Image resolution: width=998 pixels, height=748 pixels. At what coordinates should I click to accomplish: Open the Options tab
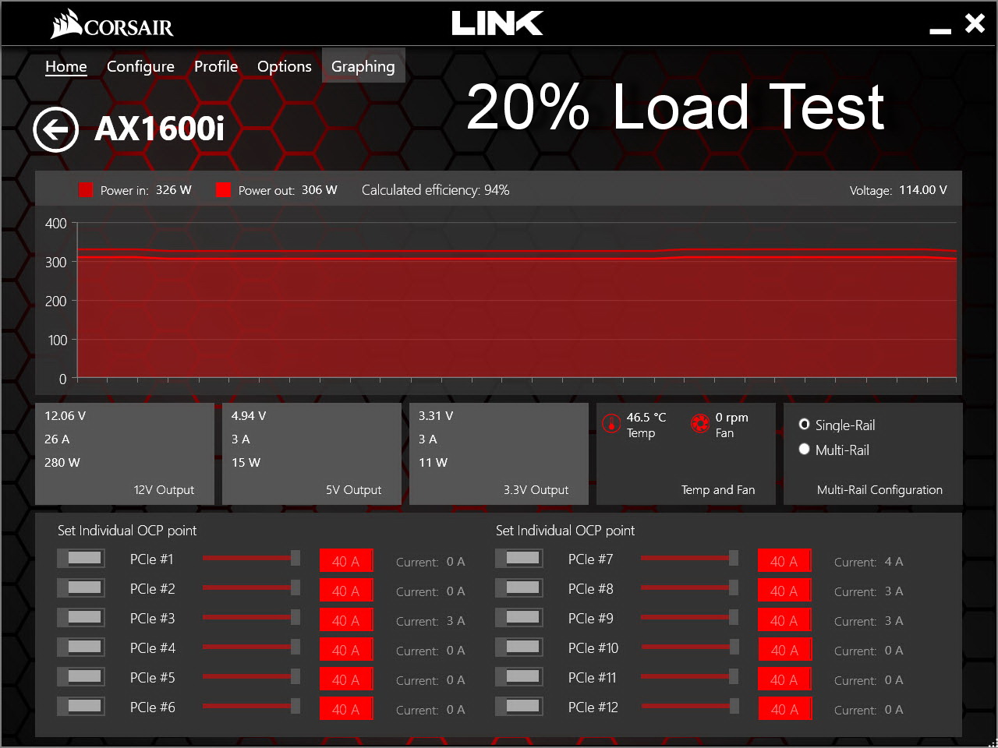[x=285, y=66]
